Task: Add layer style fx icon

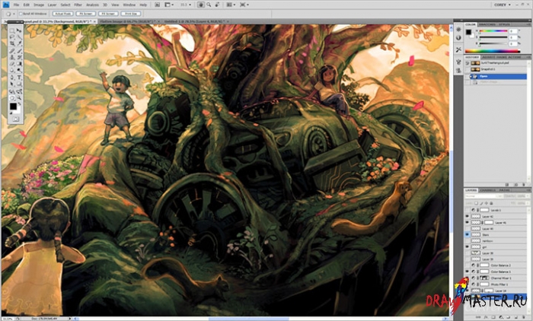Action: 486,316
